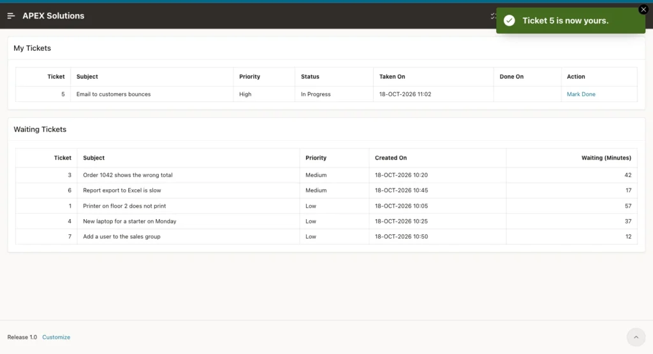
Task: Click the 'Ticket 5 is now yours.' message
Action: pyautogui.click(x=565, y=20)
